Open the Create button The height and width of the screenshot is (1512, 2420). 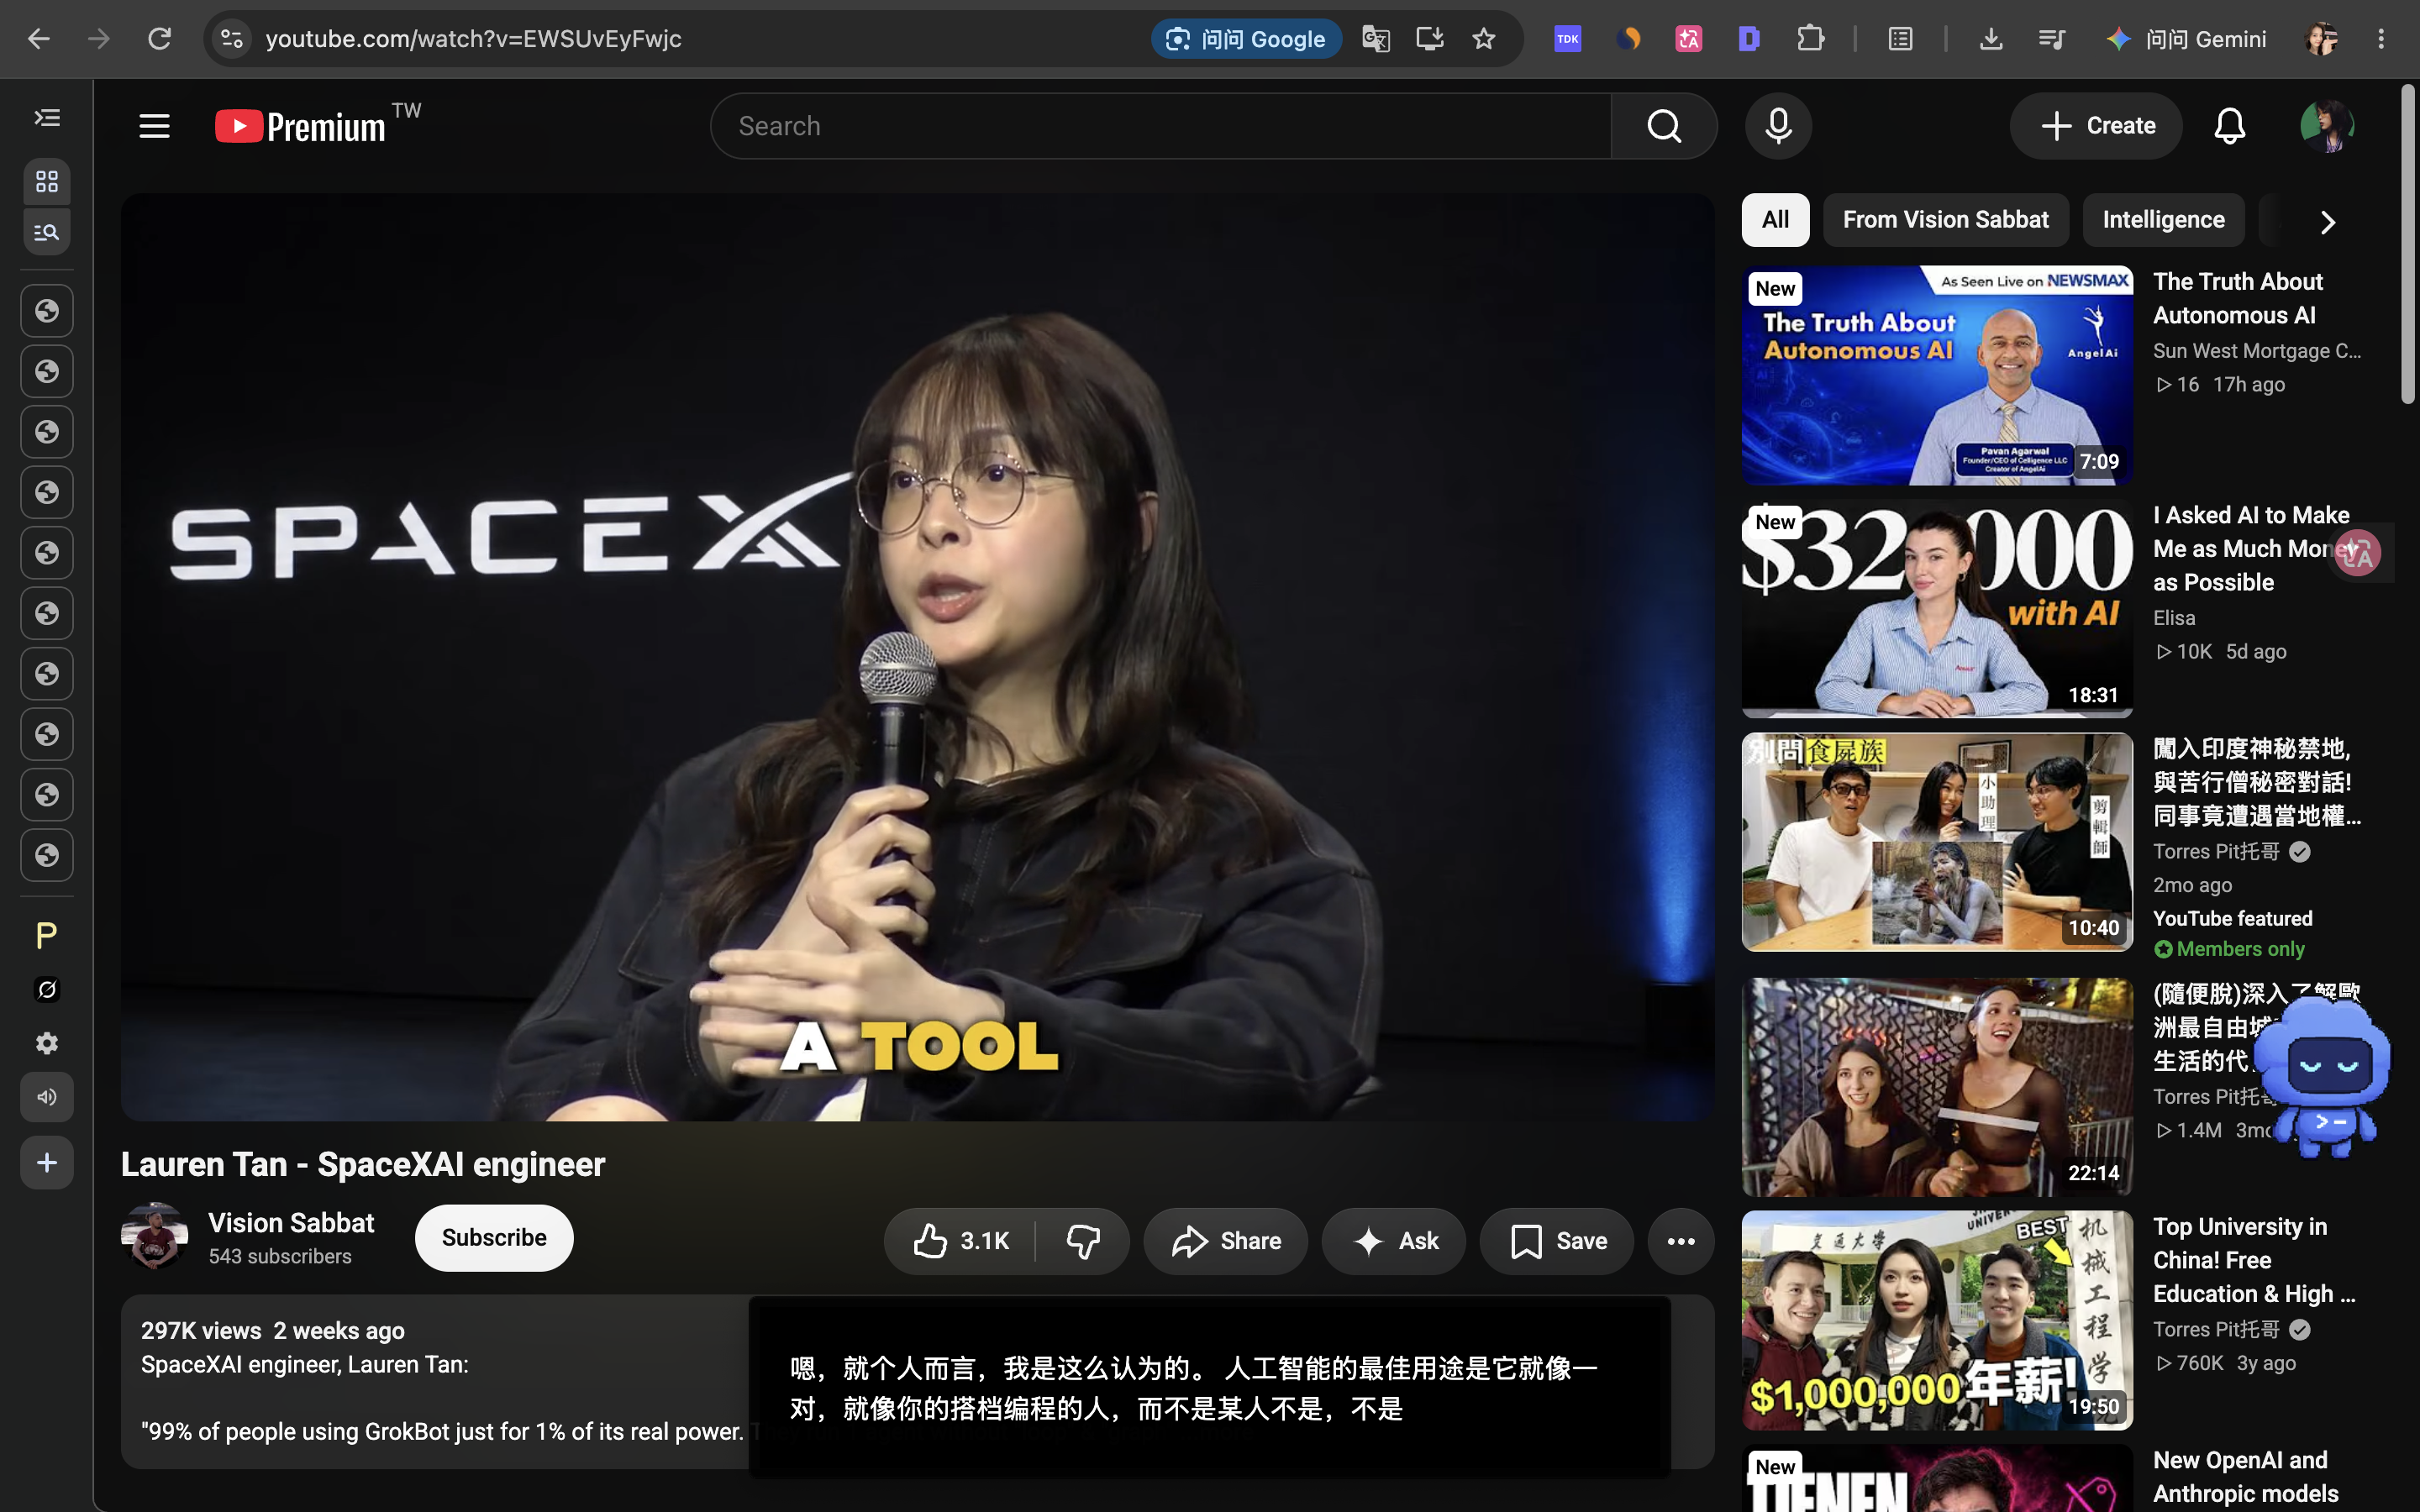(2096, 126)
